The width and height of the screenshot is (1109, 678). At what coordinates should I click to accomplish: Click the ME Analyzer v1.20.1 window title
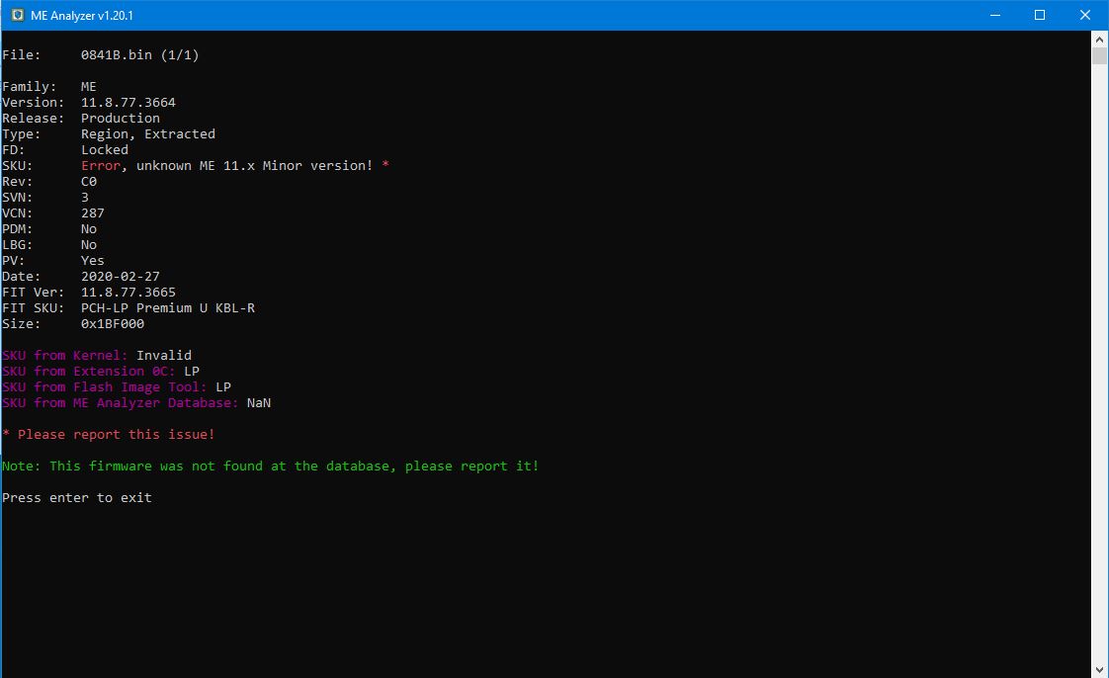[82, 16]
